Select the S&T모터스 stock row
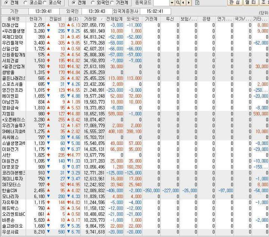269x237 pixels. 134,185
